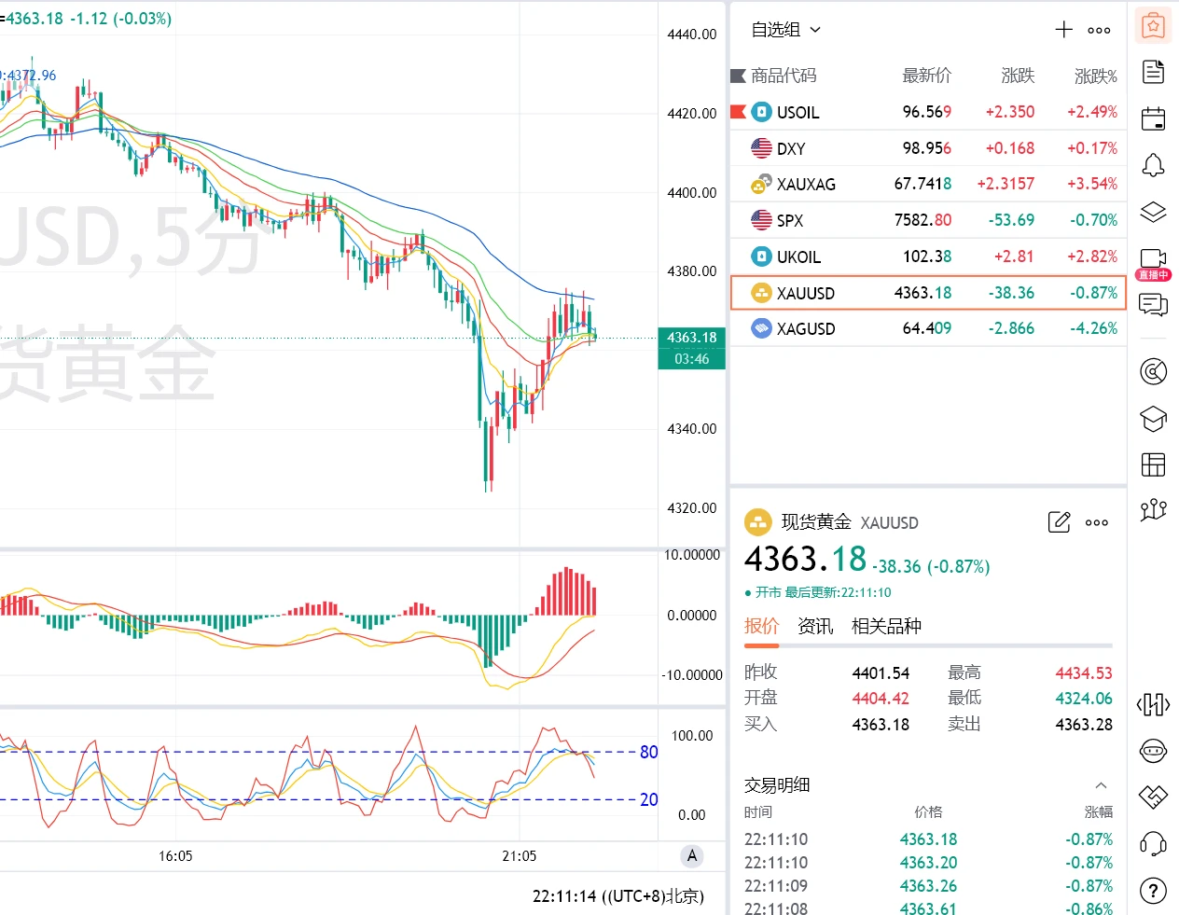The width and height of the screenshot is (1179, 915).
Task: Add a symbol with the plus icon
Action: point(1064,30)
